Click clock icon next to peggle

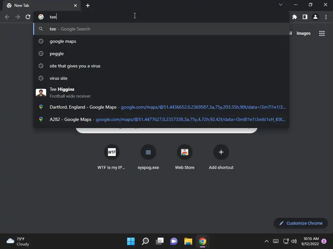(41, 53)
